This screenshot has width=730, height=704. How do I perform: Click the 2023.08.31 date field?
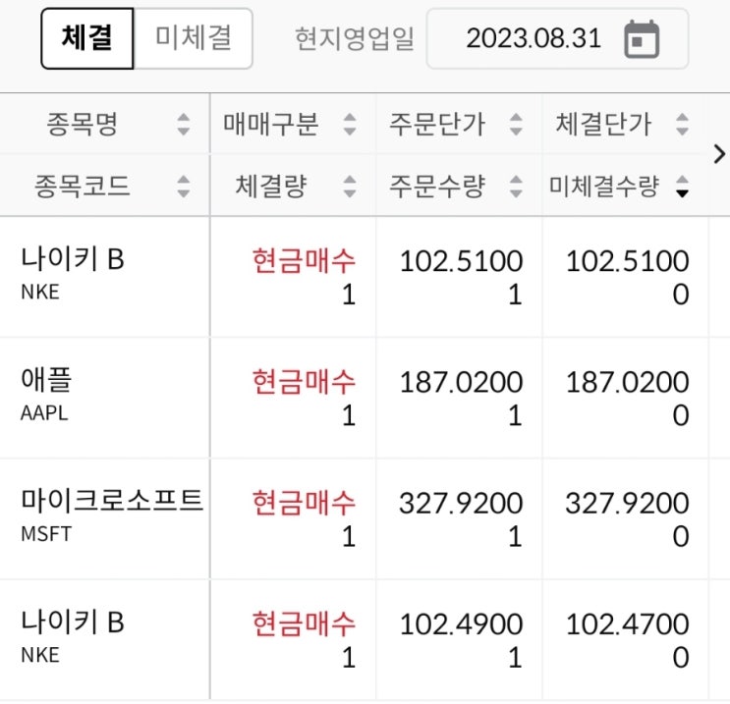click(x=533, y=39)
